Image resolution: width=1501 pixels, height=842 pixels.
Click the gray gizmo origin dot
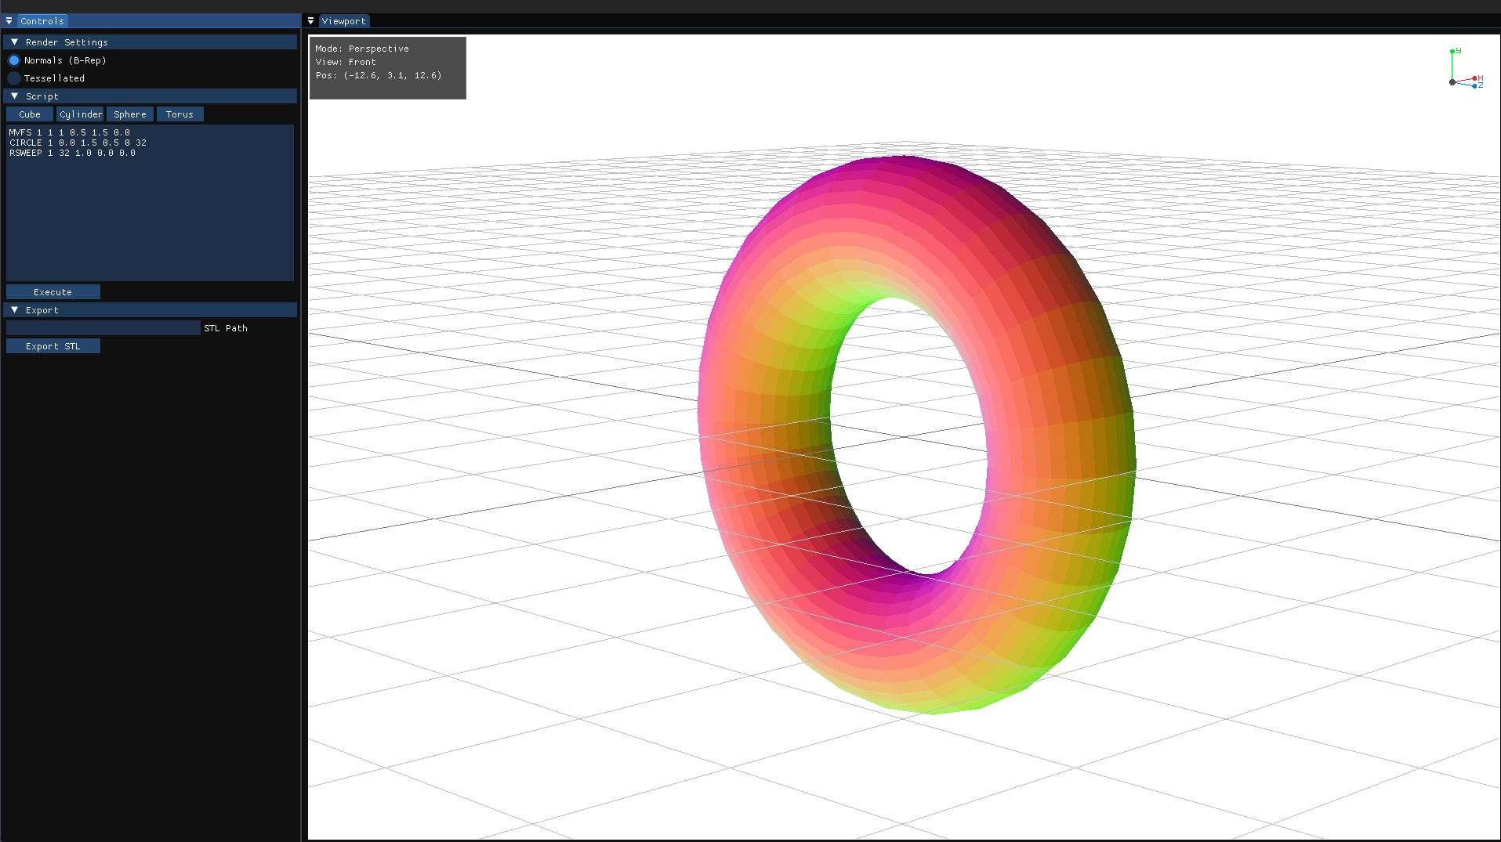(x=1452, y=82)
